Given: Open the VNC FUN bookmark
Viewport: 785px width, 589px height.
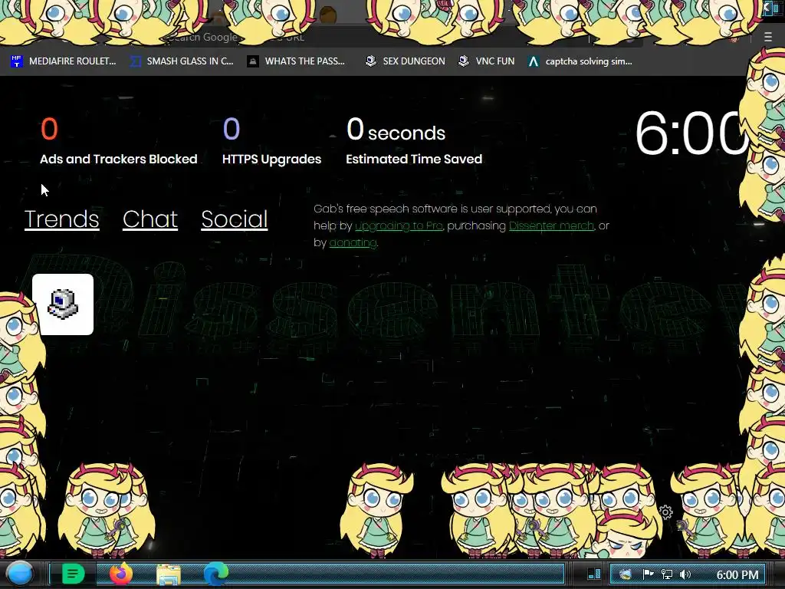Looking at the screenshot, I should coord(486,61).
